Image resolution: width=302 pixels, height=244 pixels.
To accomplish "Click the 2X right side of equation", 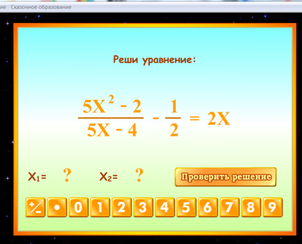I will point(219,118).
